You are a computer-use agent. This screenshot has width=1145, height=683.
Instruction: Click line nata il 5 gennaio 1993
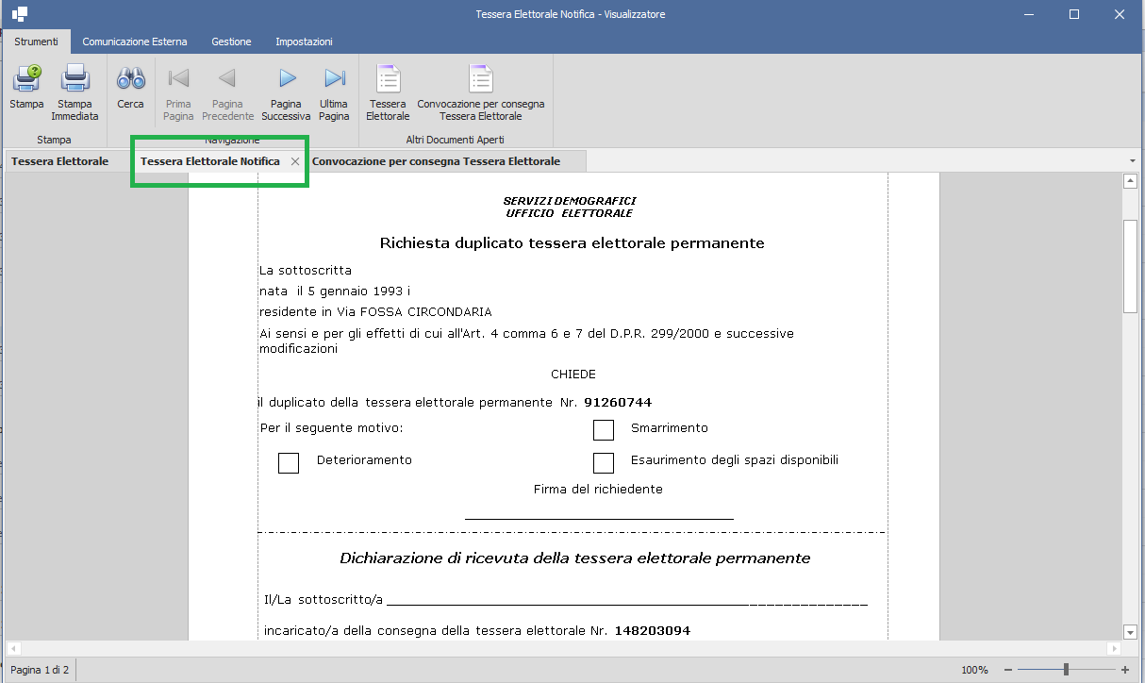[335, 292]
